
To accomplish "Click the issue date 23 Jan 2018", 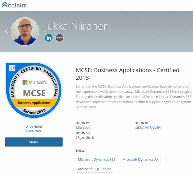I will [x=85, y=138].
